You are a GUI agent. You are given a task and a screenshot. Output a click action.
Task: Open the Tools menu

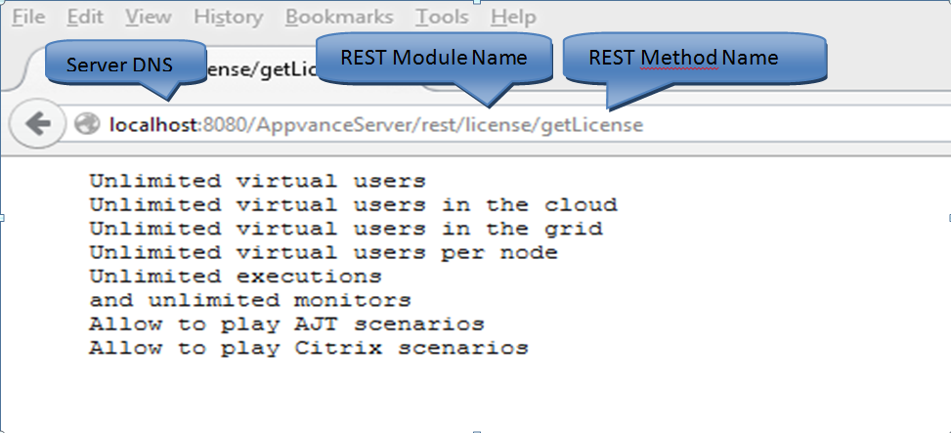click(x=441, y=17)
